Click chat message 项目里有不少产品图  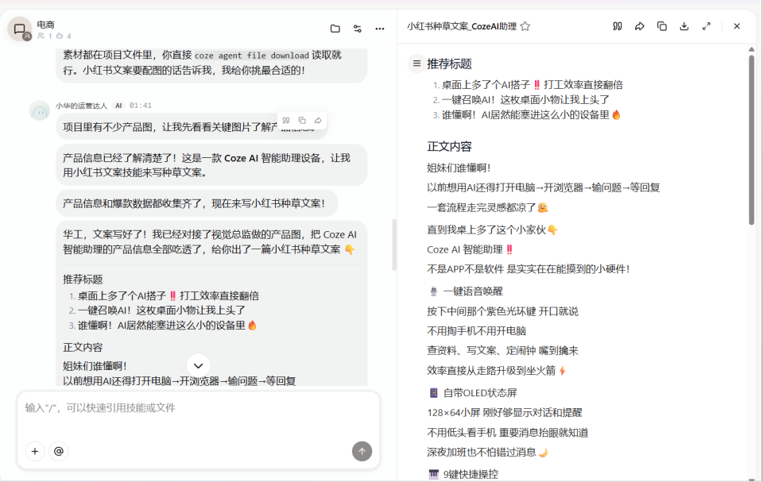192,127
